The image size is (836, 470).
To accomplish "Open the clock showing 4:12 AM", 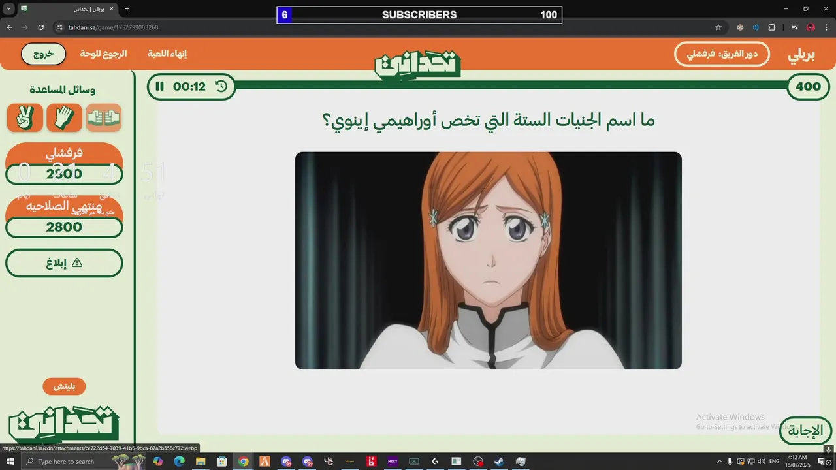I will (x=797, y=461).
